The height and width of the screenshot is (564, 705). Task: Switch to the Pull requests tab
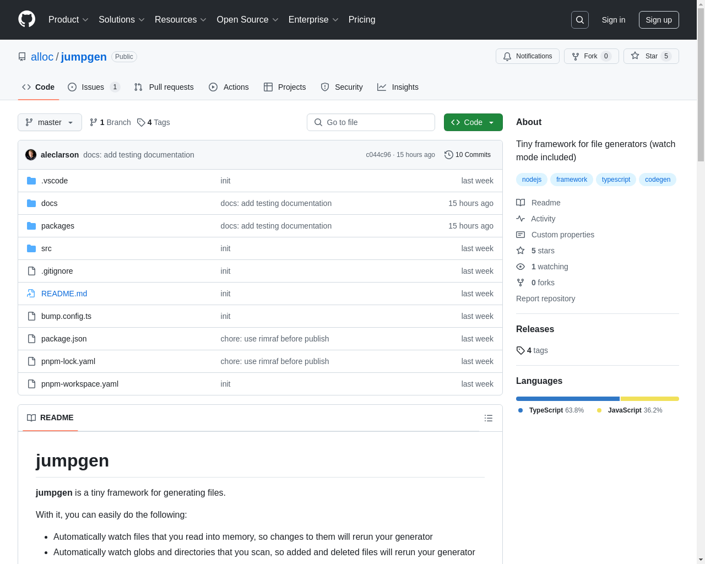[x=164, y=87]
